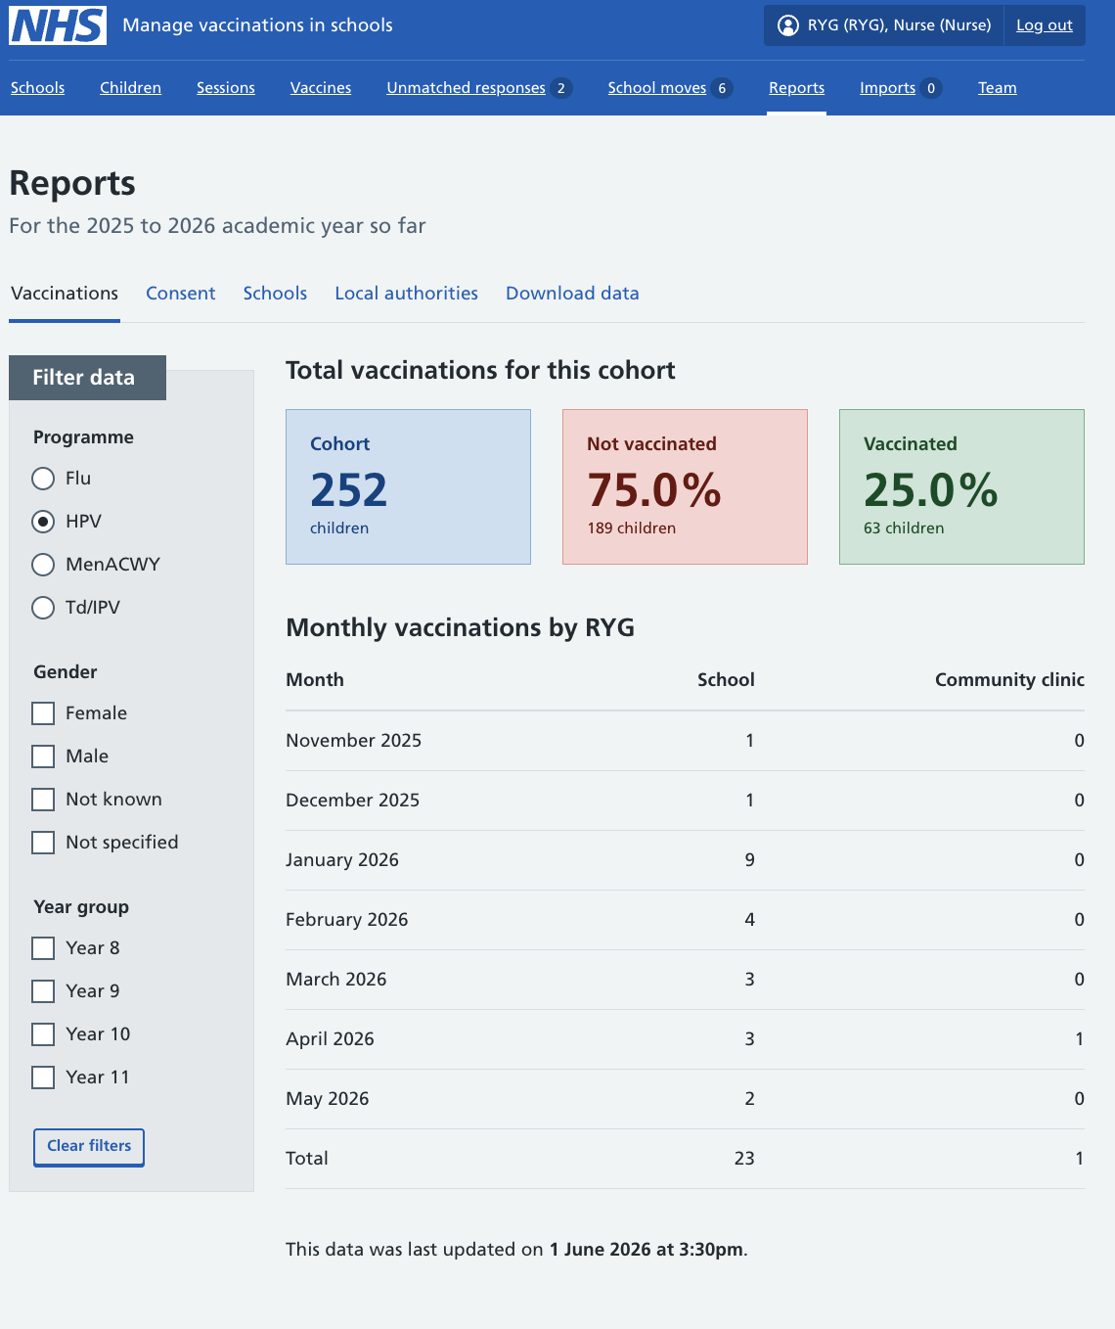
Task: Switch to the Schools report tab
Action: [275, 294]
